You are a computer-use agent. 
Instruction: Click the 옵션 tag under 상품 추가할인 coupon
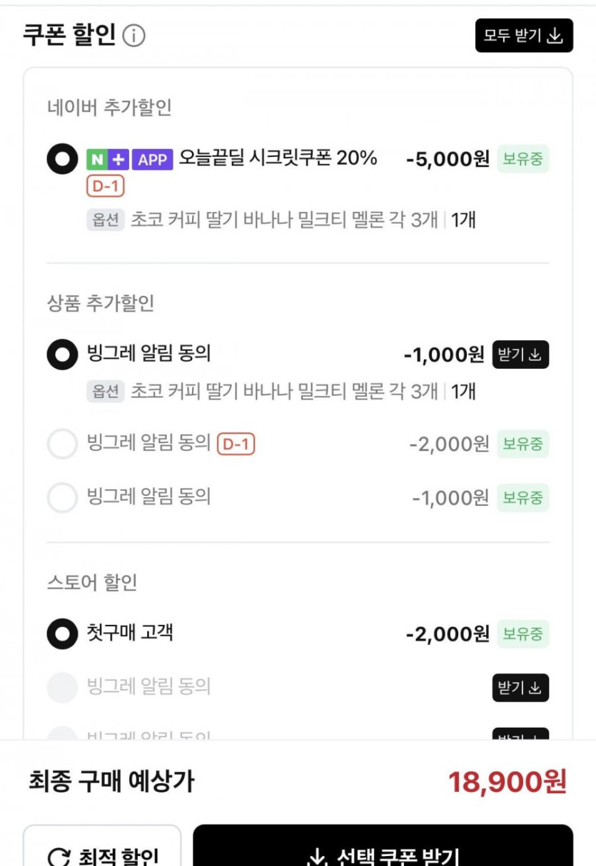[106, 391]
